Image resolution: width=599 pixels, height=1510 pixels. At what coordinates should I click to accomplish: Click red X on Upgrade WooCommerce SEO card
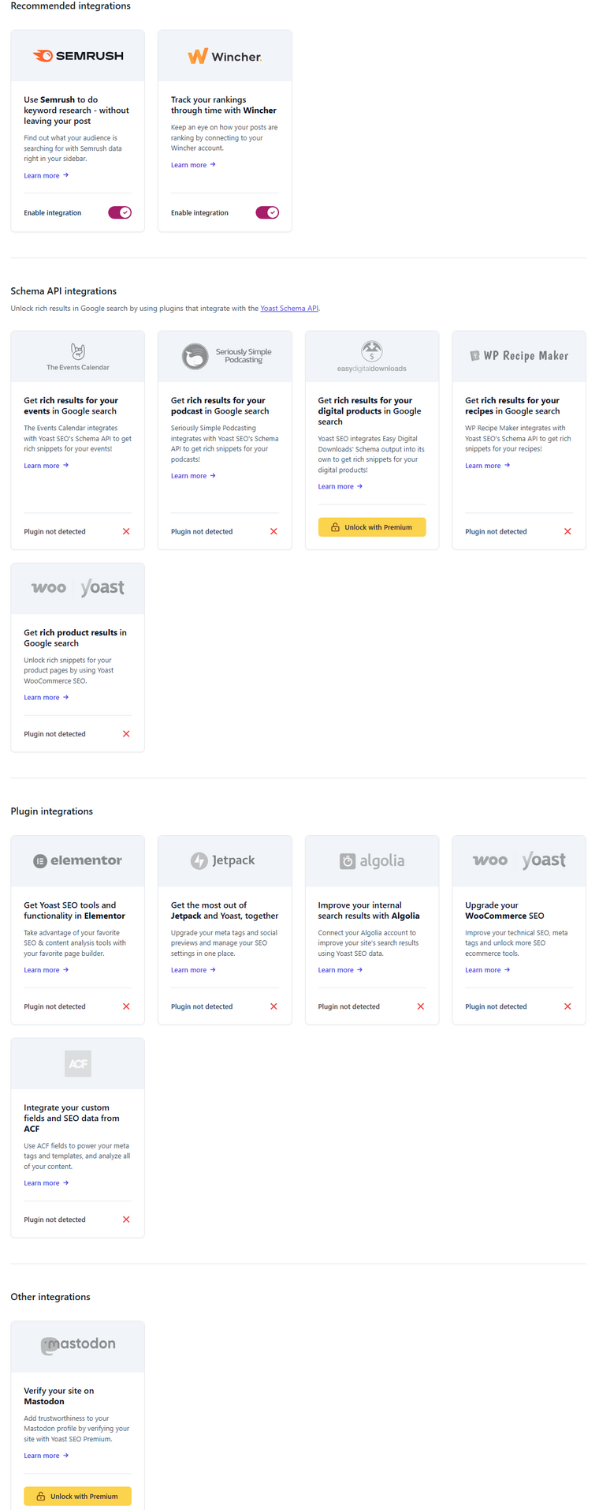tap(567, 1006)
